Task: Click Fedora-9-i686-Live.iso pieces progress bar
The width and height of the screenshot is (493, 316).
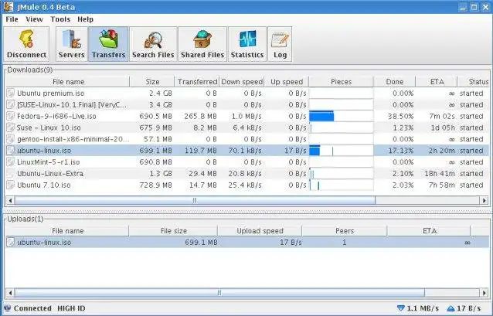Action: tap(341, 117)
